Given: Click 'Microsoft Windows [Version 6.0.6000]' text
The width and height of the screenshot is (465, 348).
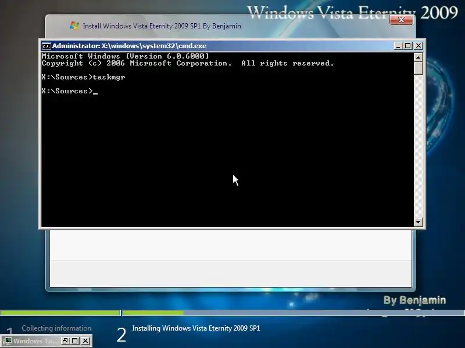Looking at the screenshot, I should 126,56.
